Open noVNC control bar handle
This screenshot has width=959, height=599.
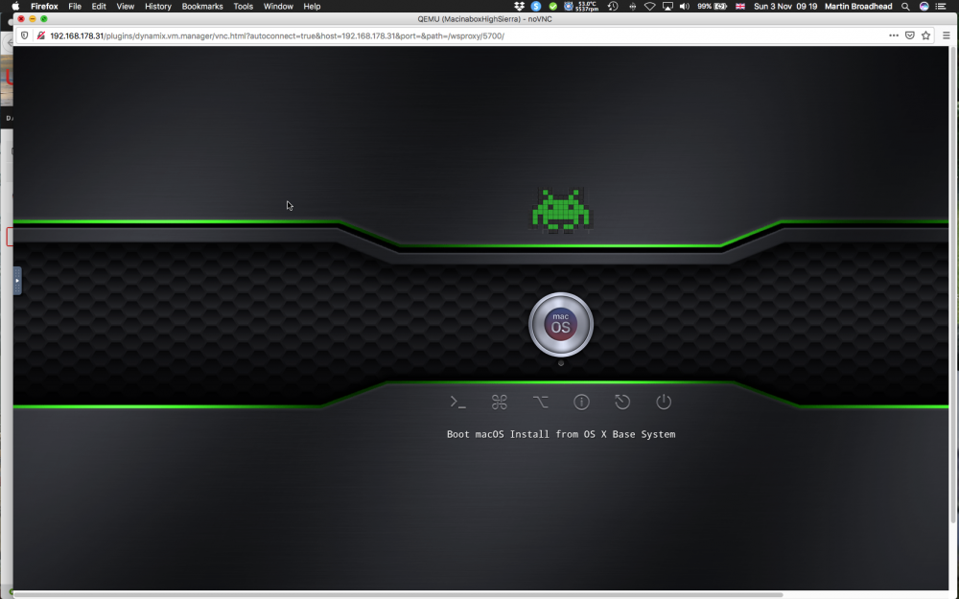tap(17, 281)
